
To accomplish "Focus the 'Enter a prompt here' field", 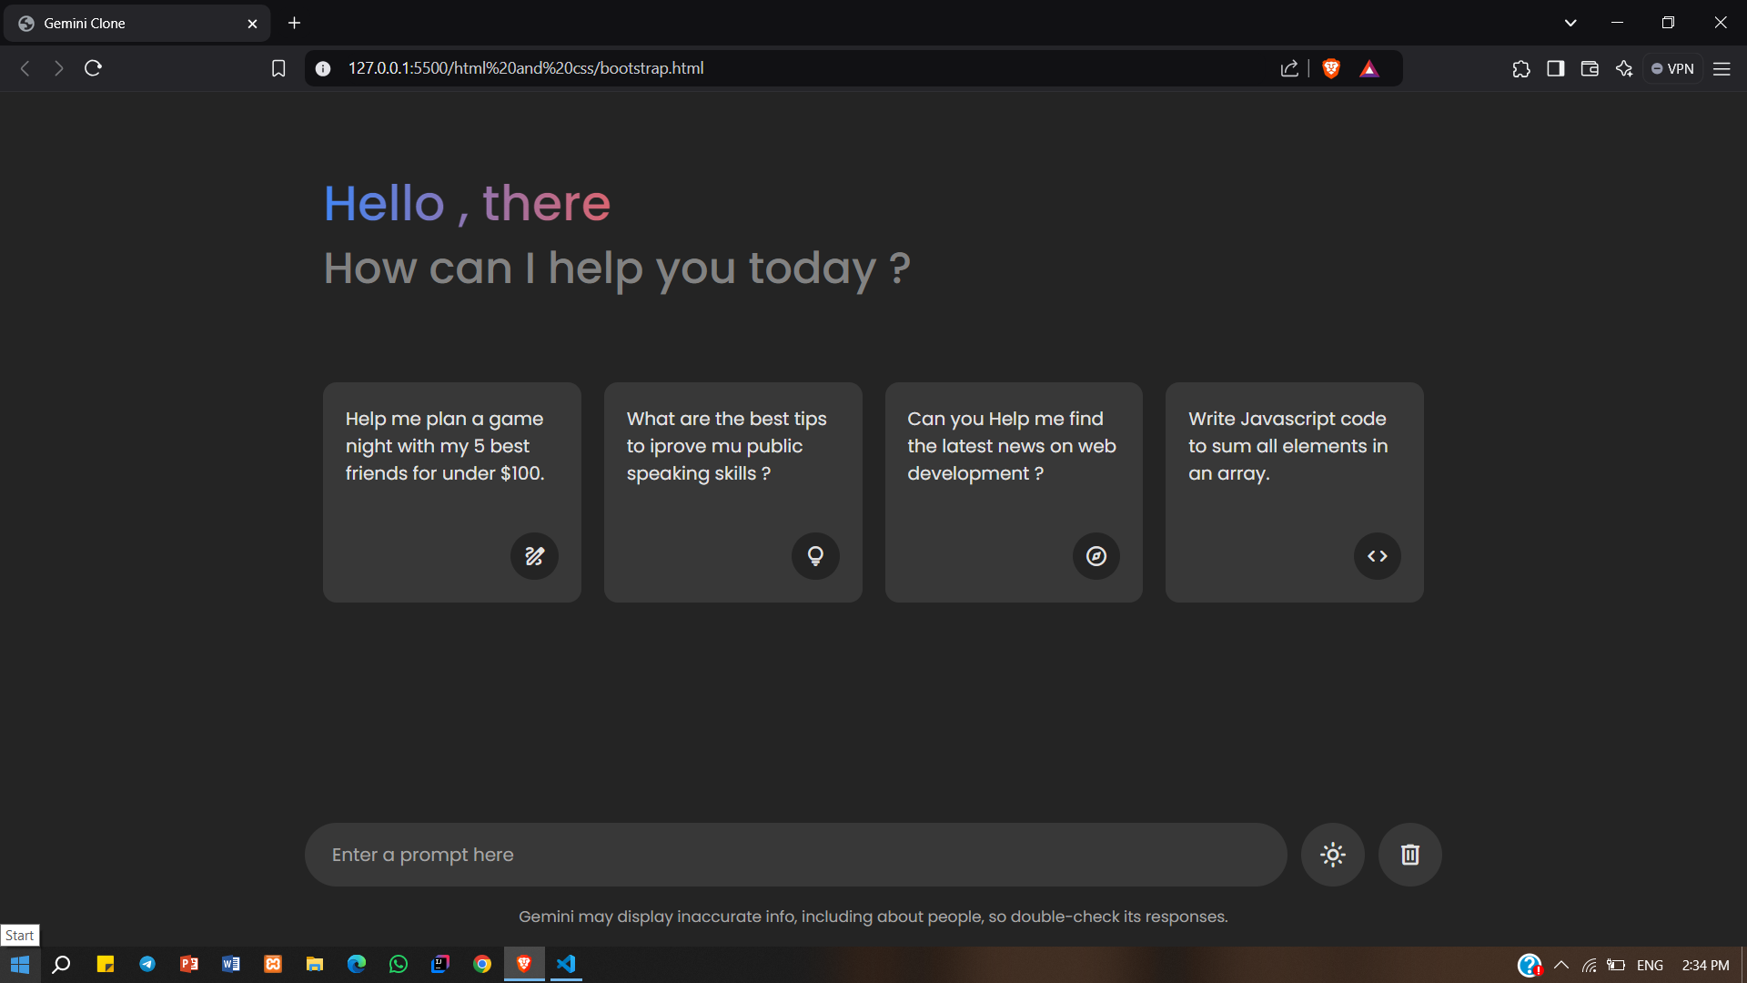I will pyautogui.click(x=795, y=855).
